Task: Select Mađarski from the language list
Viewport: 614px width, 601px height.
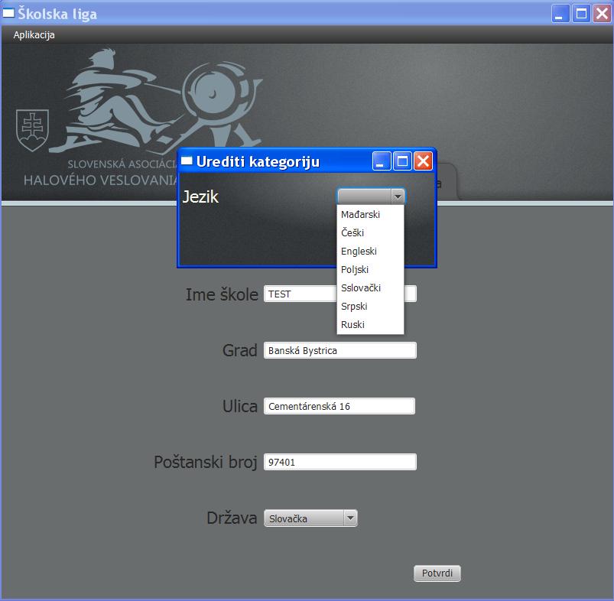Action: click(x=370, y=215)
